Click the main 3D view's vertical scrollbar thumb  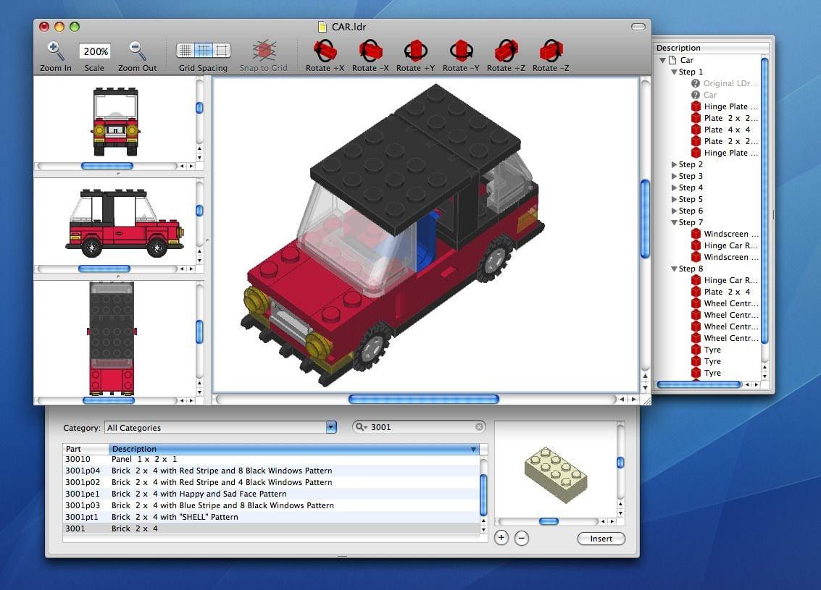[645, 219]
